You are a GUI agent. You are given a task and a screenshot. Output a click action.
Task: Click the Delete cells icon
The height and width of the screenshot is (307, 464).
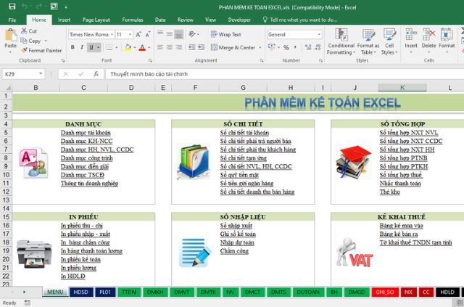click(428, 35)
